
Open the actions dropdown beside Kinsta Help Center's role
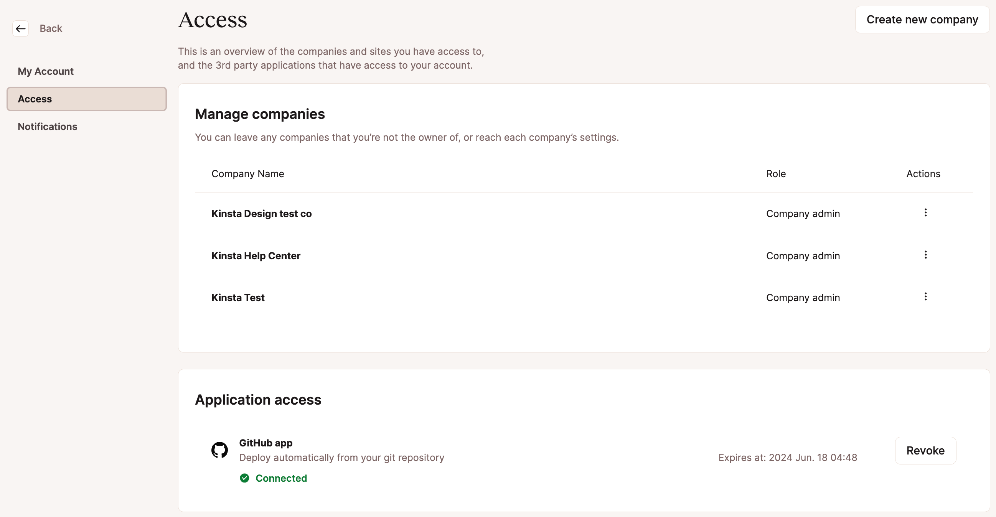pyautogui.click(x=926, y=255)
